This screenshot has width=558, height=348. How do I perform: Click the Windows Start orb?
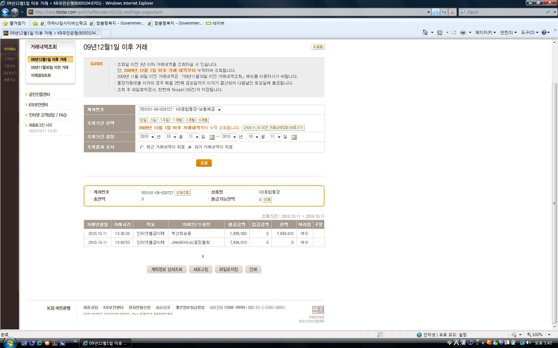(9, 342)
